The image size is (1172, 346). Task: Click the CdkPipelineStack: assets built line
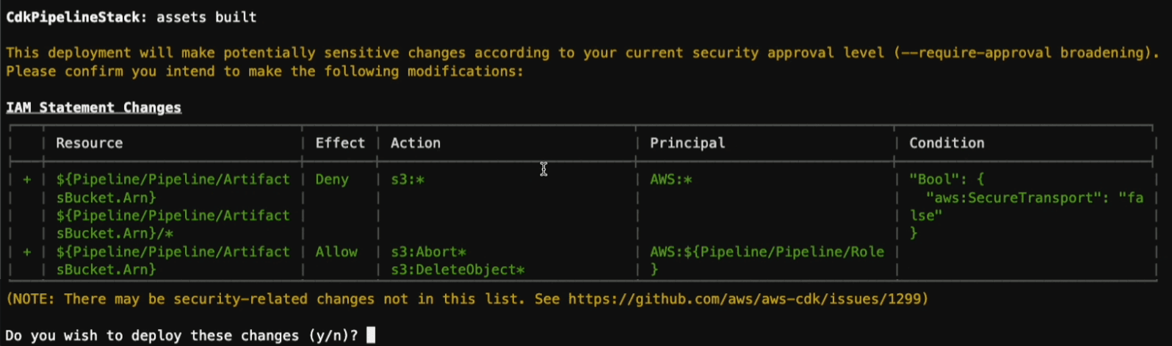pyautogui.click(x=131, y=17)
